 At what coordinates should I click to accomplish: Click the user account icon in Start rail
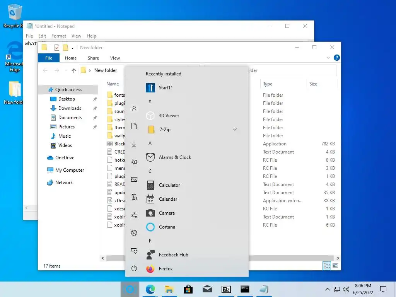[134, 108]
